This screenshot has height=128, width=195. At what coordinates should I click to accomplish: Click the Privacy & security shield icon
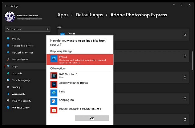click(x=8, y=101)
